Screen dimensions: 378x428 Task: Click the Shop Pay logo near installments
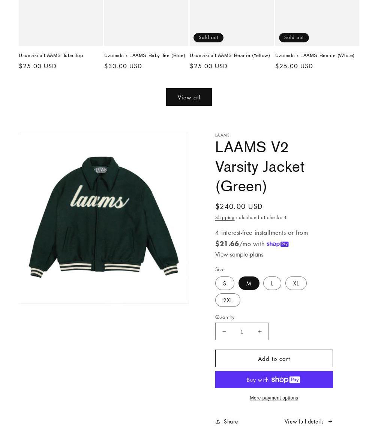coord(277,244)
